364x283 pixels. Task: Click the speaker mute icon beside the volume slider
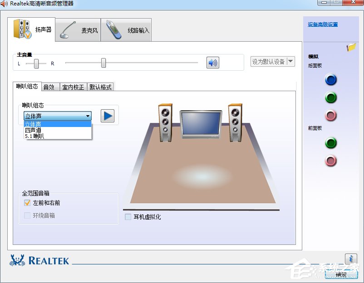[x=212, y=63]
